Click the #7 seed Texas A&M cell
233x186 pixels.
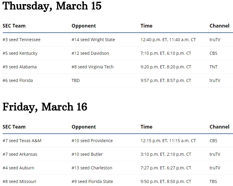coord(22,141)
